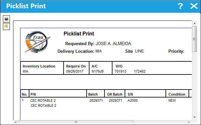The image size is (201, 125).
Task: Click the Require On date 09/26/2017
Action: pyautogui.click(x=75, y=71)
